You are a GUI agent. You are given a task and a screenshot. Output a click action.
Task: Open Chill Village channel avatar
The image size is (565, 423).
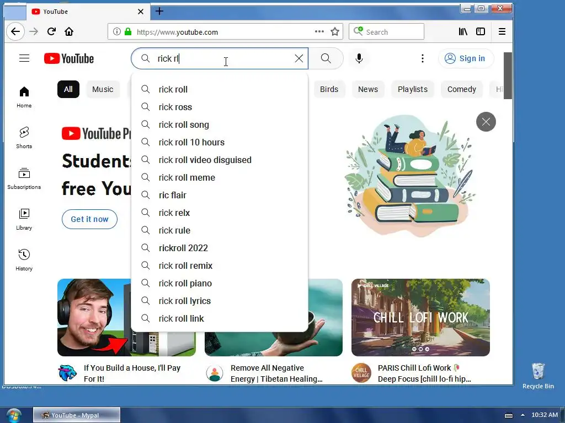click(x=361, y=373)
